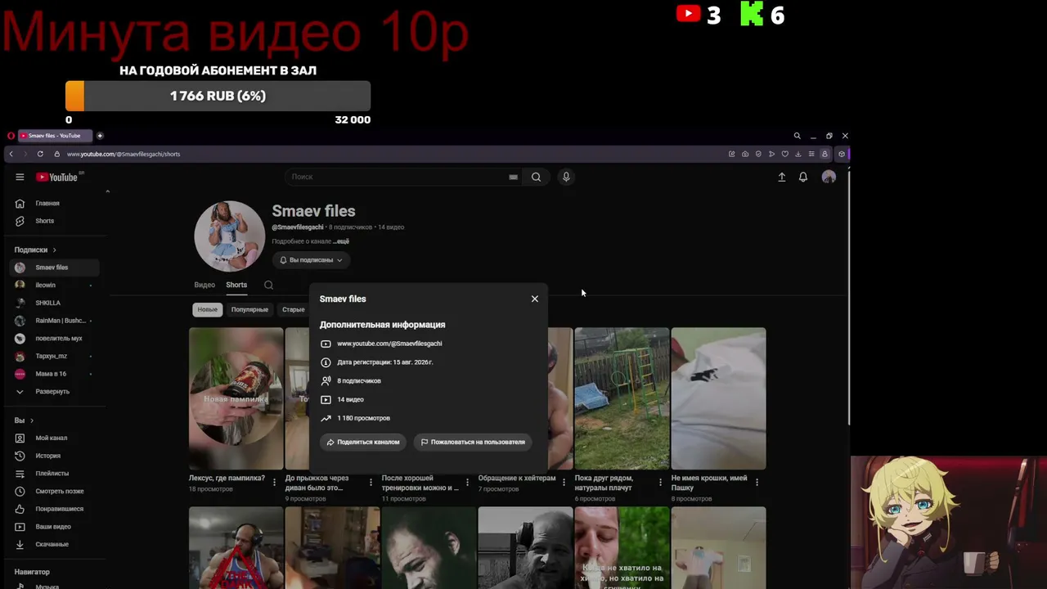Open options for "Лексус, где пампилка?" short
This screenshot has width=1047, height=589.
click(x=274, y=482)
